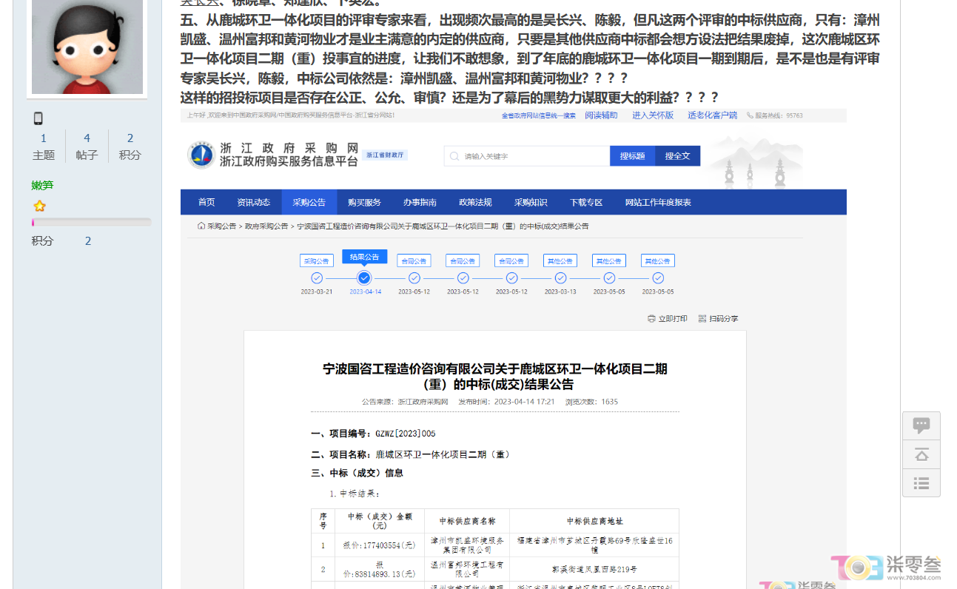This screenshot has height=589, width=957.
Task: Click the announcement title 宁波国咨工程造价咨询有限公司 heading
Action: point(495,377)
